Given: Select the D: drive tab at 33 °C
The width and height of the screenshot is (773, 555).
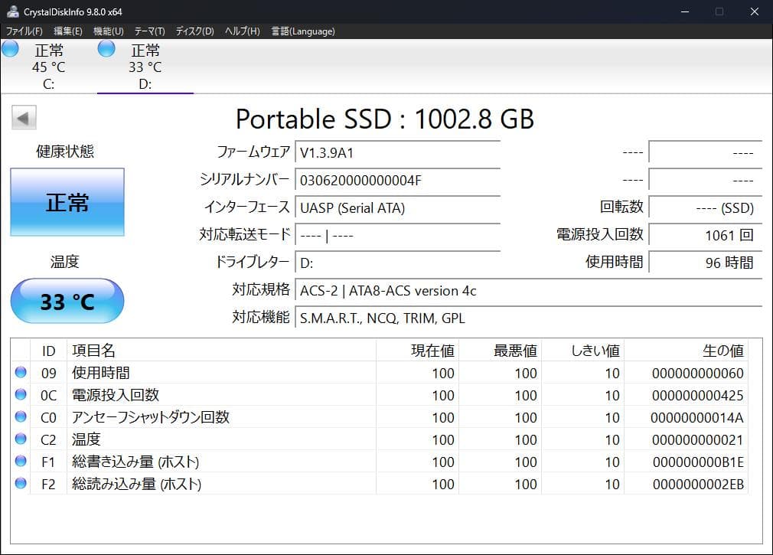Looking at the screenshot, I should [145, 67].
